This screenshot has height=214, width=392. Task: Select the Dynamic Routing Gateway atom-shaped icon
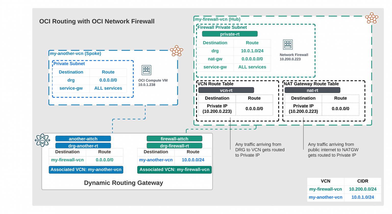click(x=42, y=140)
